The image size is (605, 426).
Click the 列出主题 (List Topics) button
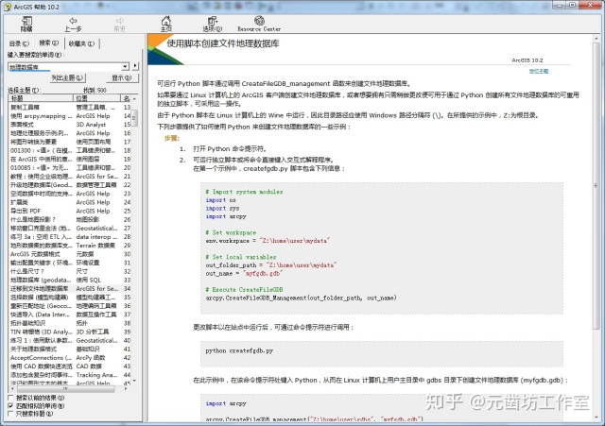pos(67,77)
